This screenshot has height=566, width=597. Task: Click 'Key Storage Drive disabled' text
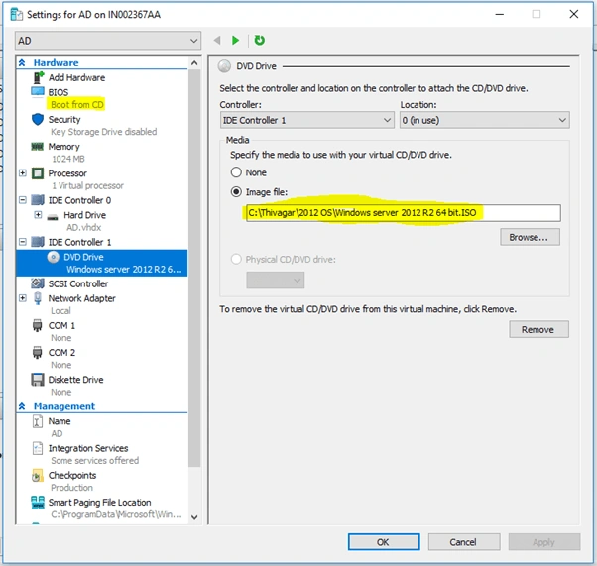pyautogui.click(x=103, y=132)
